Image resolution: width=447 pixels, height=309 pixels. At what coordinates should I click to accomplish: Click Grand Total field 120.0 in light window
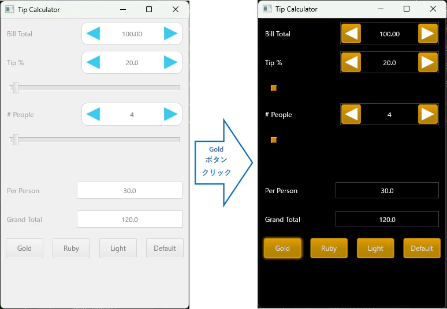coord(130,219)
